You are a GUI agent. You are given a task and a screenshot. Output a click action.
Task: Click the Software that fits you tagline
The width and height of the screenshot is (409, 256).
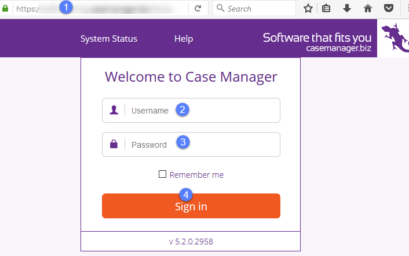(x=317, y=38)
